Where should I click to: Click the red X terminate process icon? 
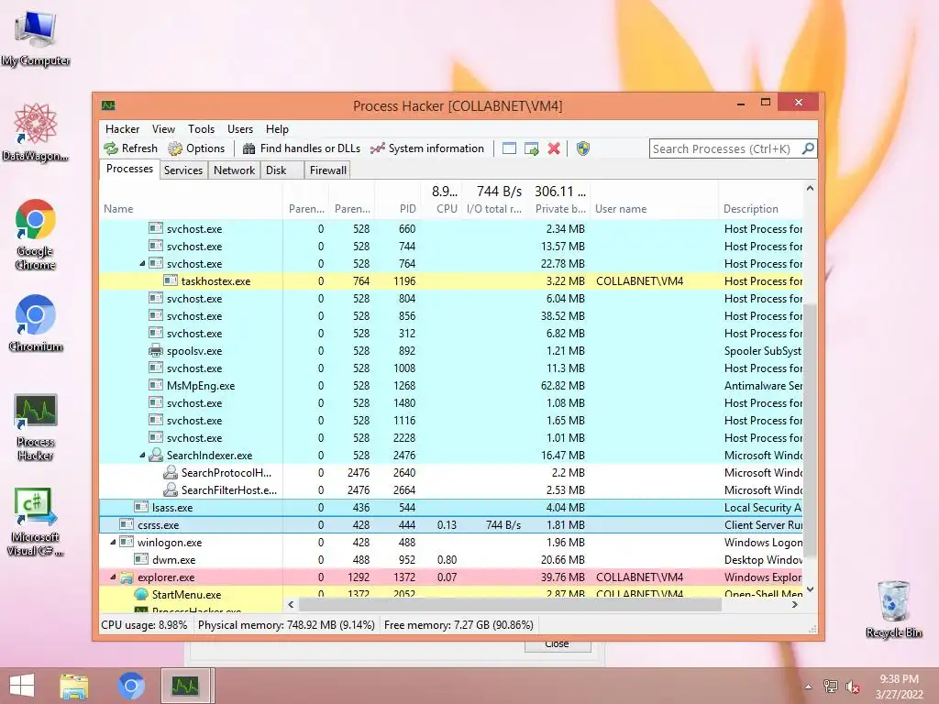(554, 148)
